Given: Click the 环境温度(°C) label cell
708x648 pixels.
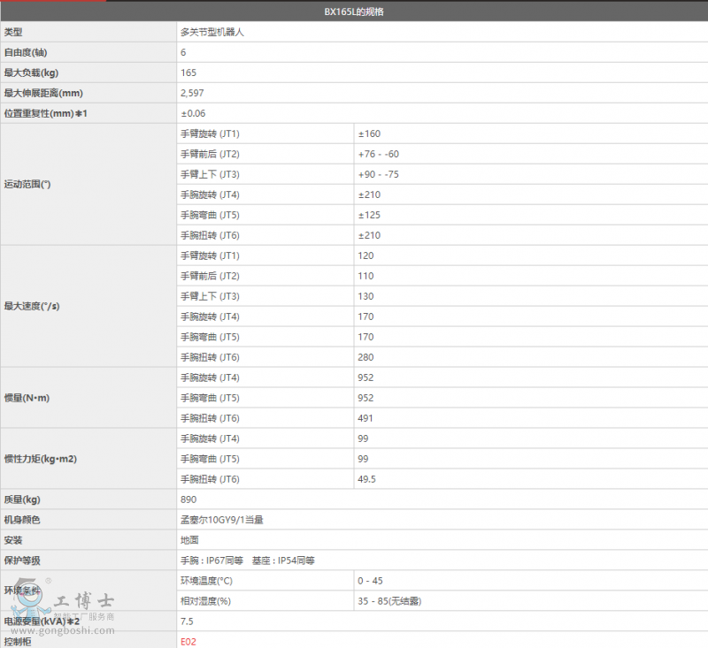Looking at the screenshot, I should [x=206, y=582].
